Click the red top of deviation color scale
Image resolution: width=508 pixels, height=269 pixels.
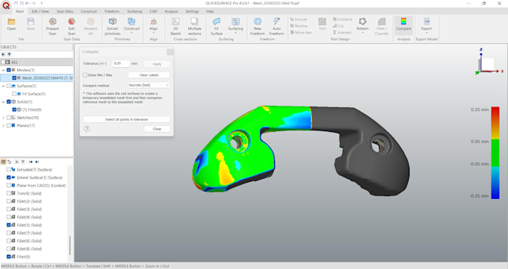(x=495, y=112)
